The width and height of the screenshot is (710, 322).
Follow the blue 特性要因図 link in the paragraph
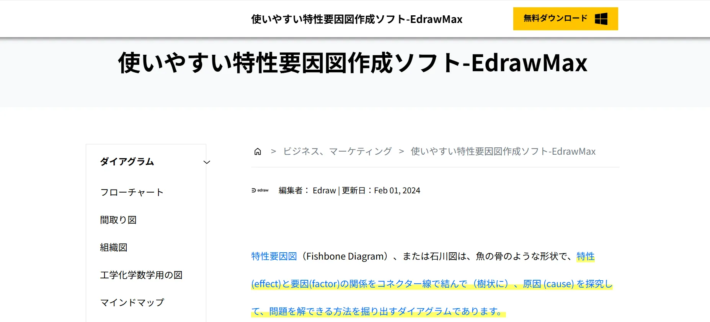[x=274, y=257]
